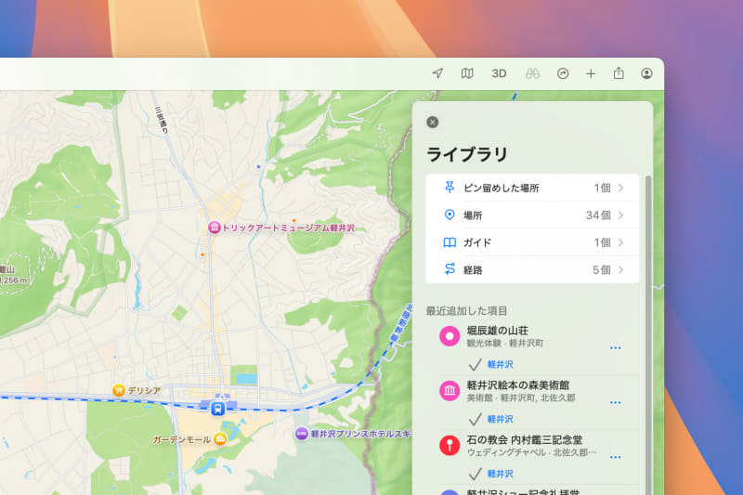
Task: Open ピン留めした場所 row
Action: pos(532,188)
